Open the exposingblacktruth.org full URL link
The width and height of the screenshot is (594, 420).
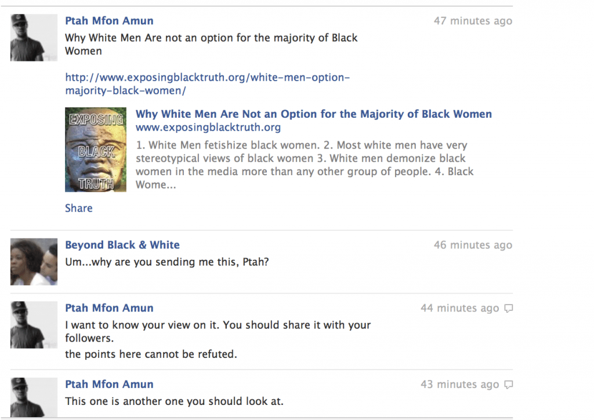point(207,84)
